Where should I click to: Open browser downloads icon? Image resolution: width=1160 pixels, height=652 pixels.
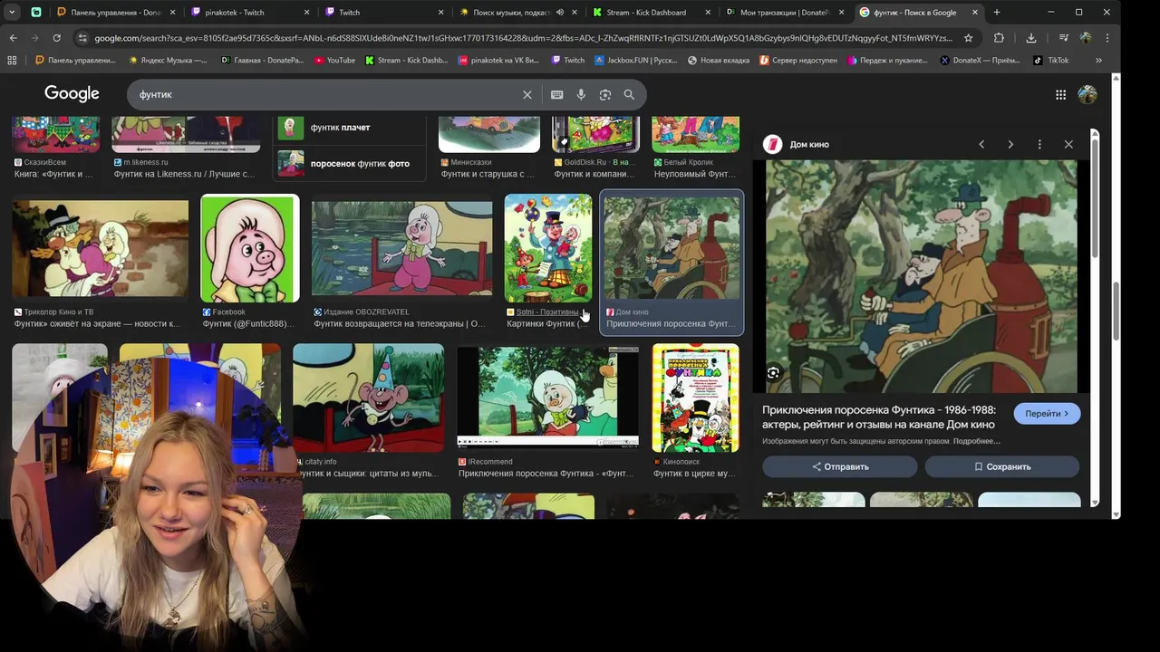(1031, 38)
